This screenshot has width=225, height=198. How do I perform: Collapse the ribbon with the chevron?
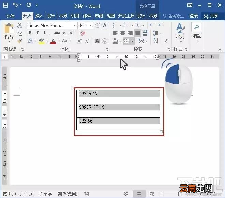(220, 50)
